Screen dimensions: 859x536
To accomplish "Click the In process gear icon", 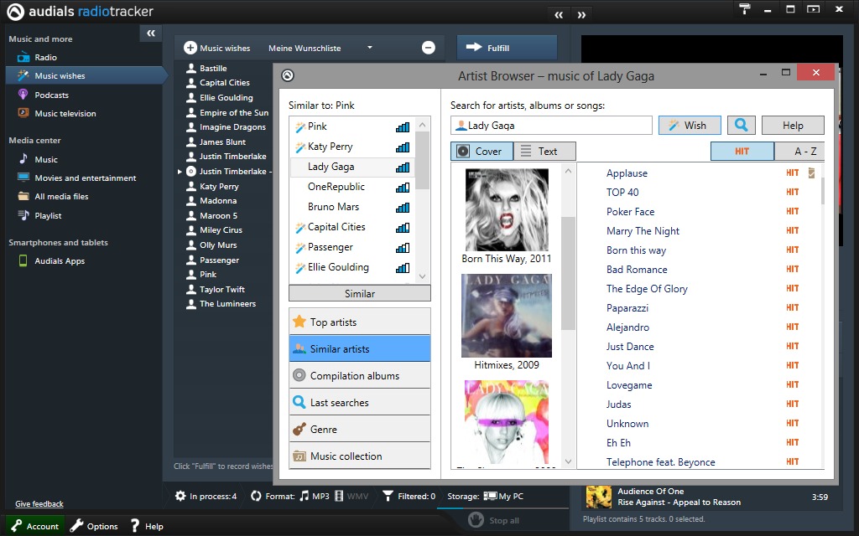I will (180, 496).
